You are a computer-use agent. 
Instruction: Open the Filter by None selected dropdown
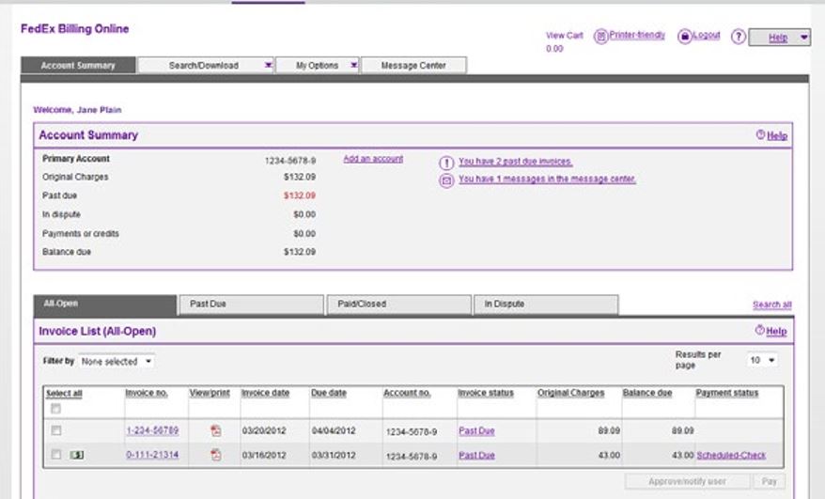point(117,361)
